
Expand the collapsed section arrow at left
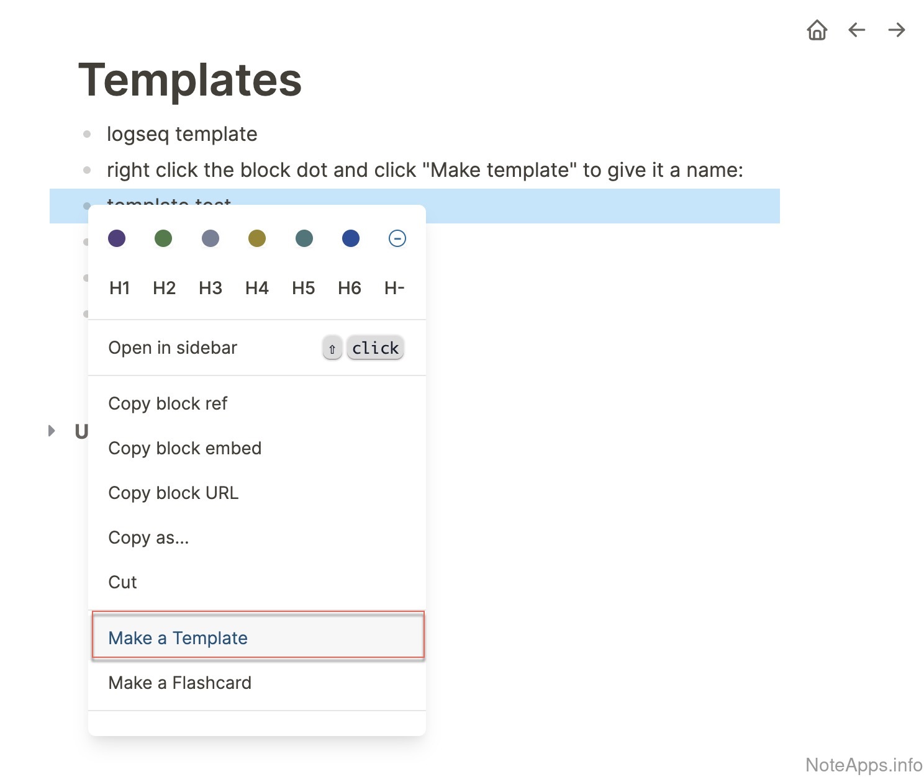(52, 431)
